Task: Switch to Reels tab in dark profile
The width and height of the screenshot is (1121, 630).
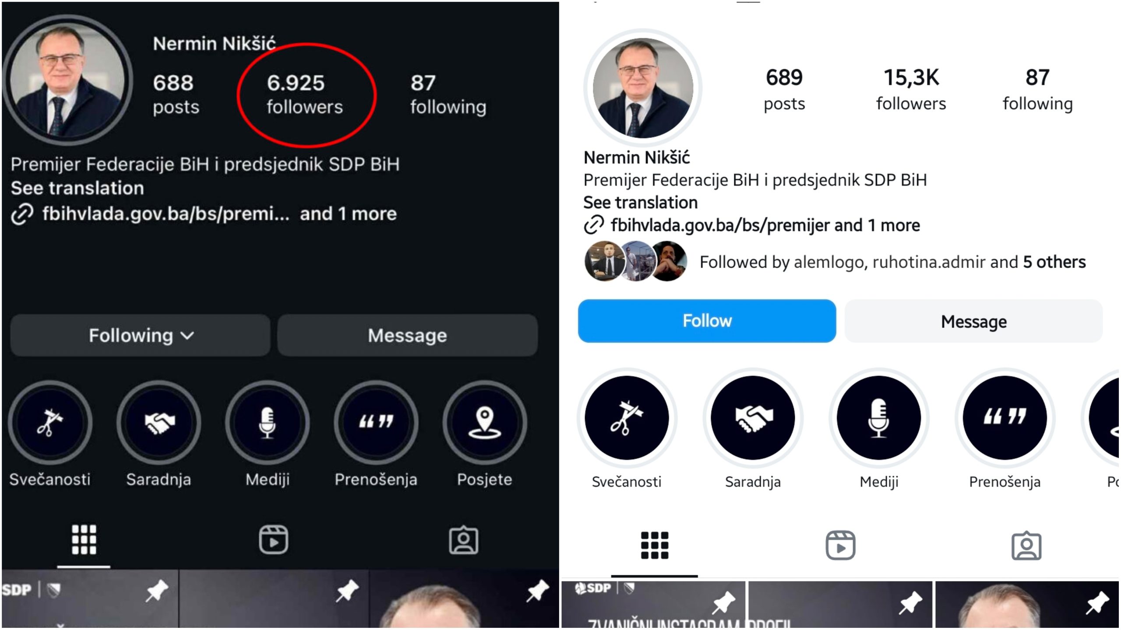Action: point(273,540)
